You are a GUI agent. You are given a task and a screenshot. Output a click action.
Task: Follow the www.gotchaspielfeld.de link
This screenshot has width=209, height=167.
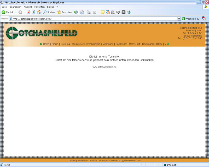(x=104, y=67)
